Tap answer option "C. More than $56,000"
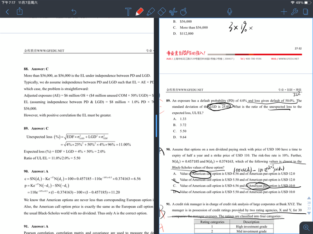Image resolution: width=313 pixels, height=234 pixels. coord(191,27)
